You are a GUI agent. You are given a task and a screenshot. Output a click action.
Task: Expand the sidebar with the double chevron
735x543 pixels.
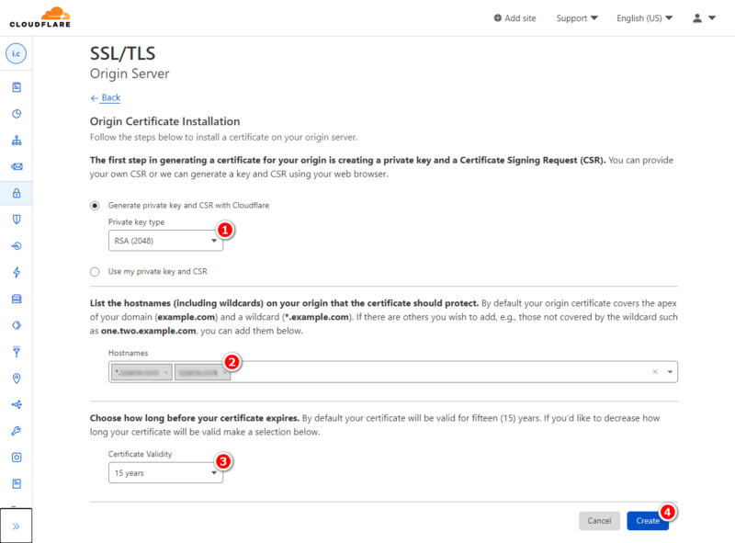(17, 526)
